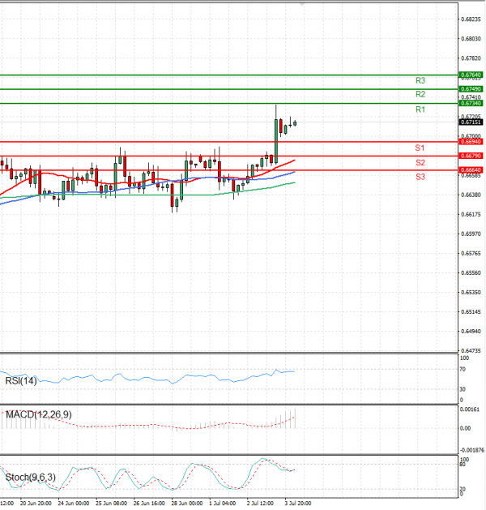Click the R2 resistance label
Viewport: 486px width, 510px height.
pos(420,94)
